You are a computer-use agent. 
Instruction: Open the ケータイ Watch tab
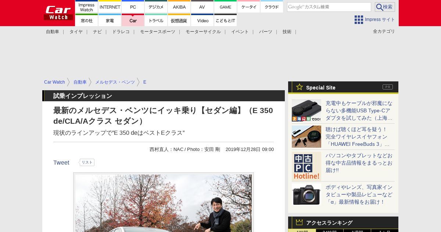(x=248, y=7)
